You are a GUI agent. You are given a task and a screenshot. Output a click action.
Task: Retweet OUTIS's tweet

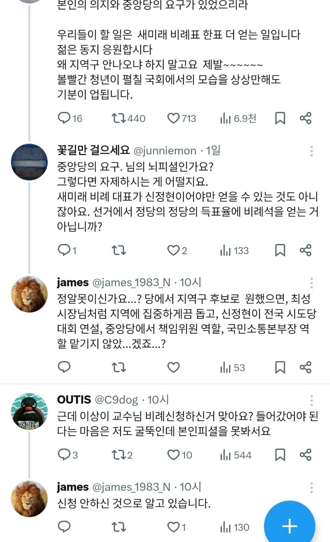(119, 455)
